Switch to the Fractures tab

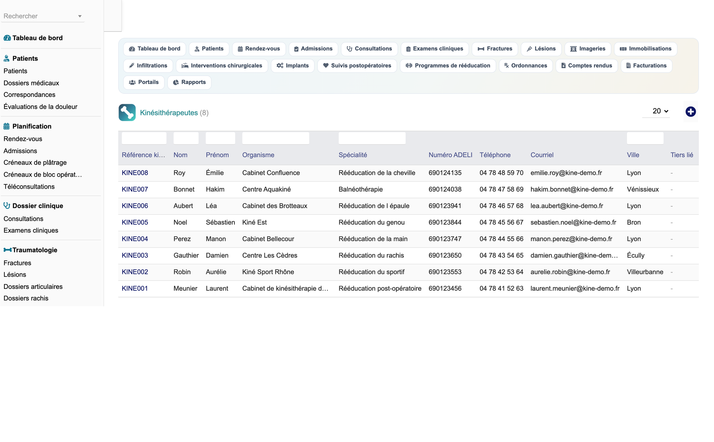pyautogui.click(x=495, y=49)
